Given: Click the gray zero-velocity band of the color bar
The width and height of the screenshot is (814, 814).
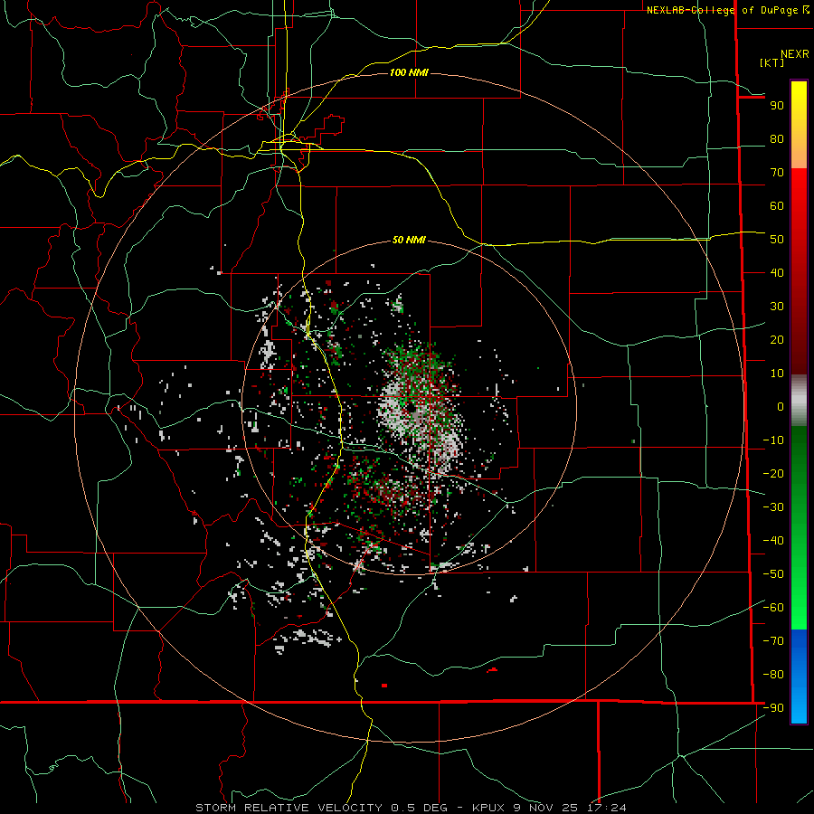Looking at the screenshot, I should pos(799,401).
